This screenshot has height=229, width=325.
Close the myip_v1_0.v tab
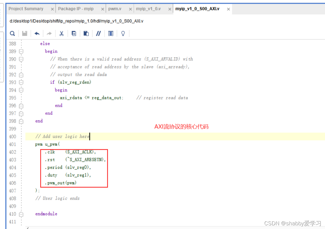coord(170,9)
